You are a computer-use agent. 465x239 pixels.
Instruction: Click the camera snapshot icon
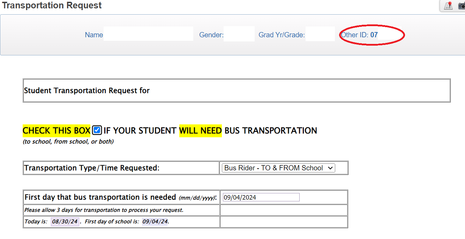point(462,6)
